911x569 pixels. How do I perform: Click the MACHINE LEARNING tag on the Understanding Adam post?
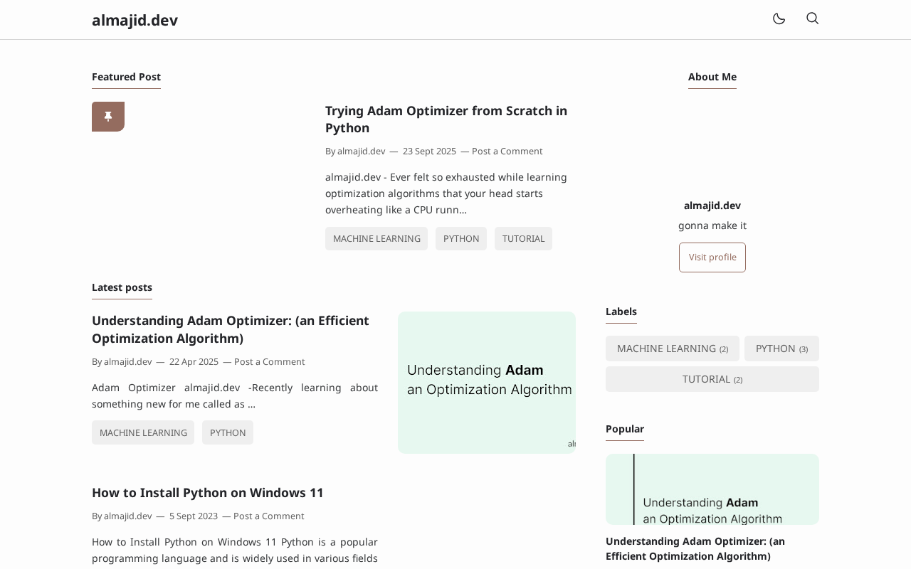pyautogui.click(x=143, y=432)
